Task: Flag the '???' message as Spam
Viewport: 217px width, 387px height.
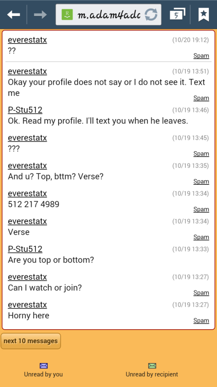Action: 201,154
